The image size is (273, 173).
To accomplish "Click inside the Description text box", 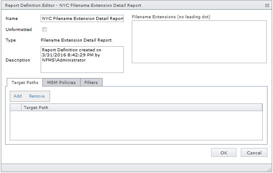I will point(82,60).
